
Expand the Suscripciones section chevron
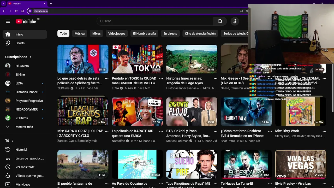(31, 57)
